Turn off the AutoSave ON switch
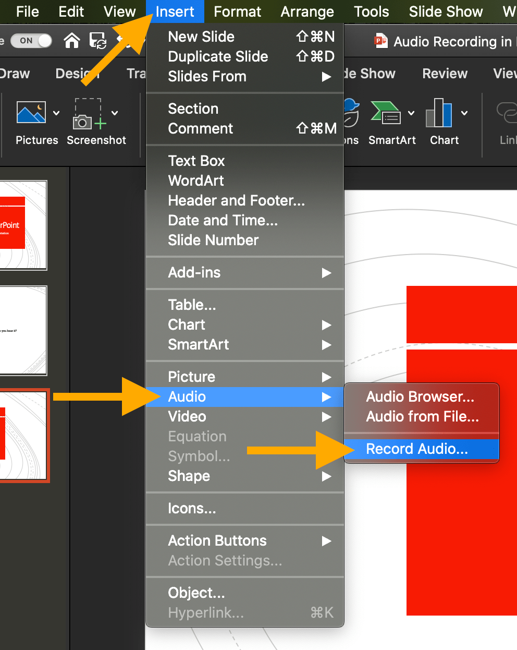This screenshot has width=517, height=650. 30,40
